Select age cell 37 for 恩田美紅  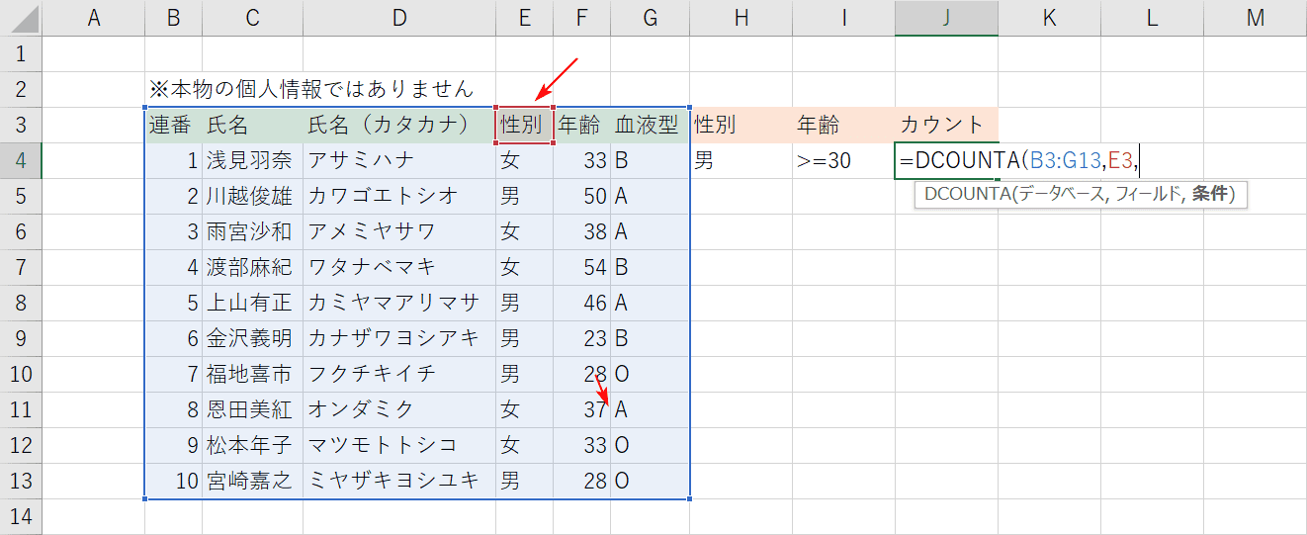point(581,409)
